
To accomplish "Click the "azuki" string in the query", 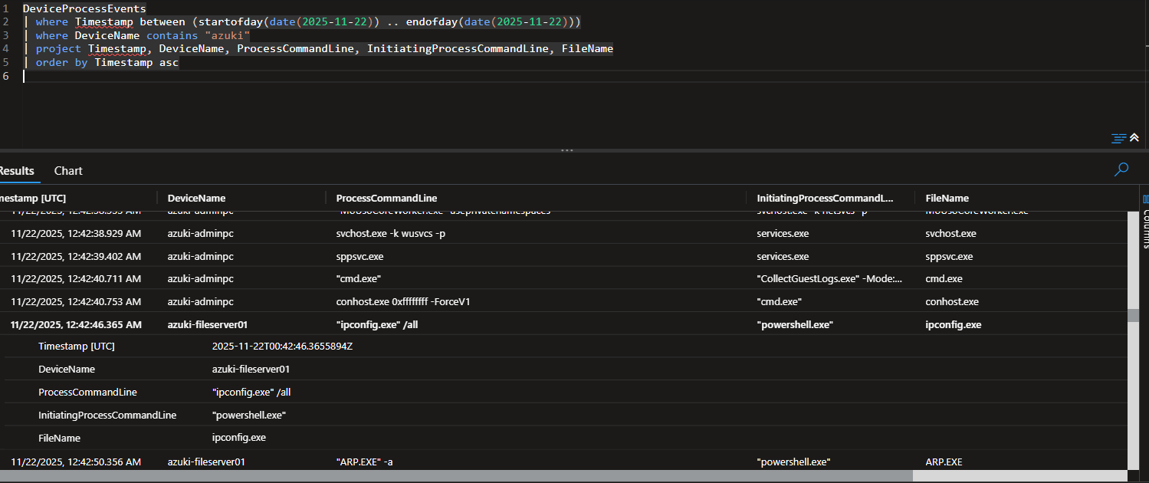I will [x=228, y=36].
